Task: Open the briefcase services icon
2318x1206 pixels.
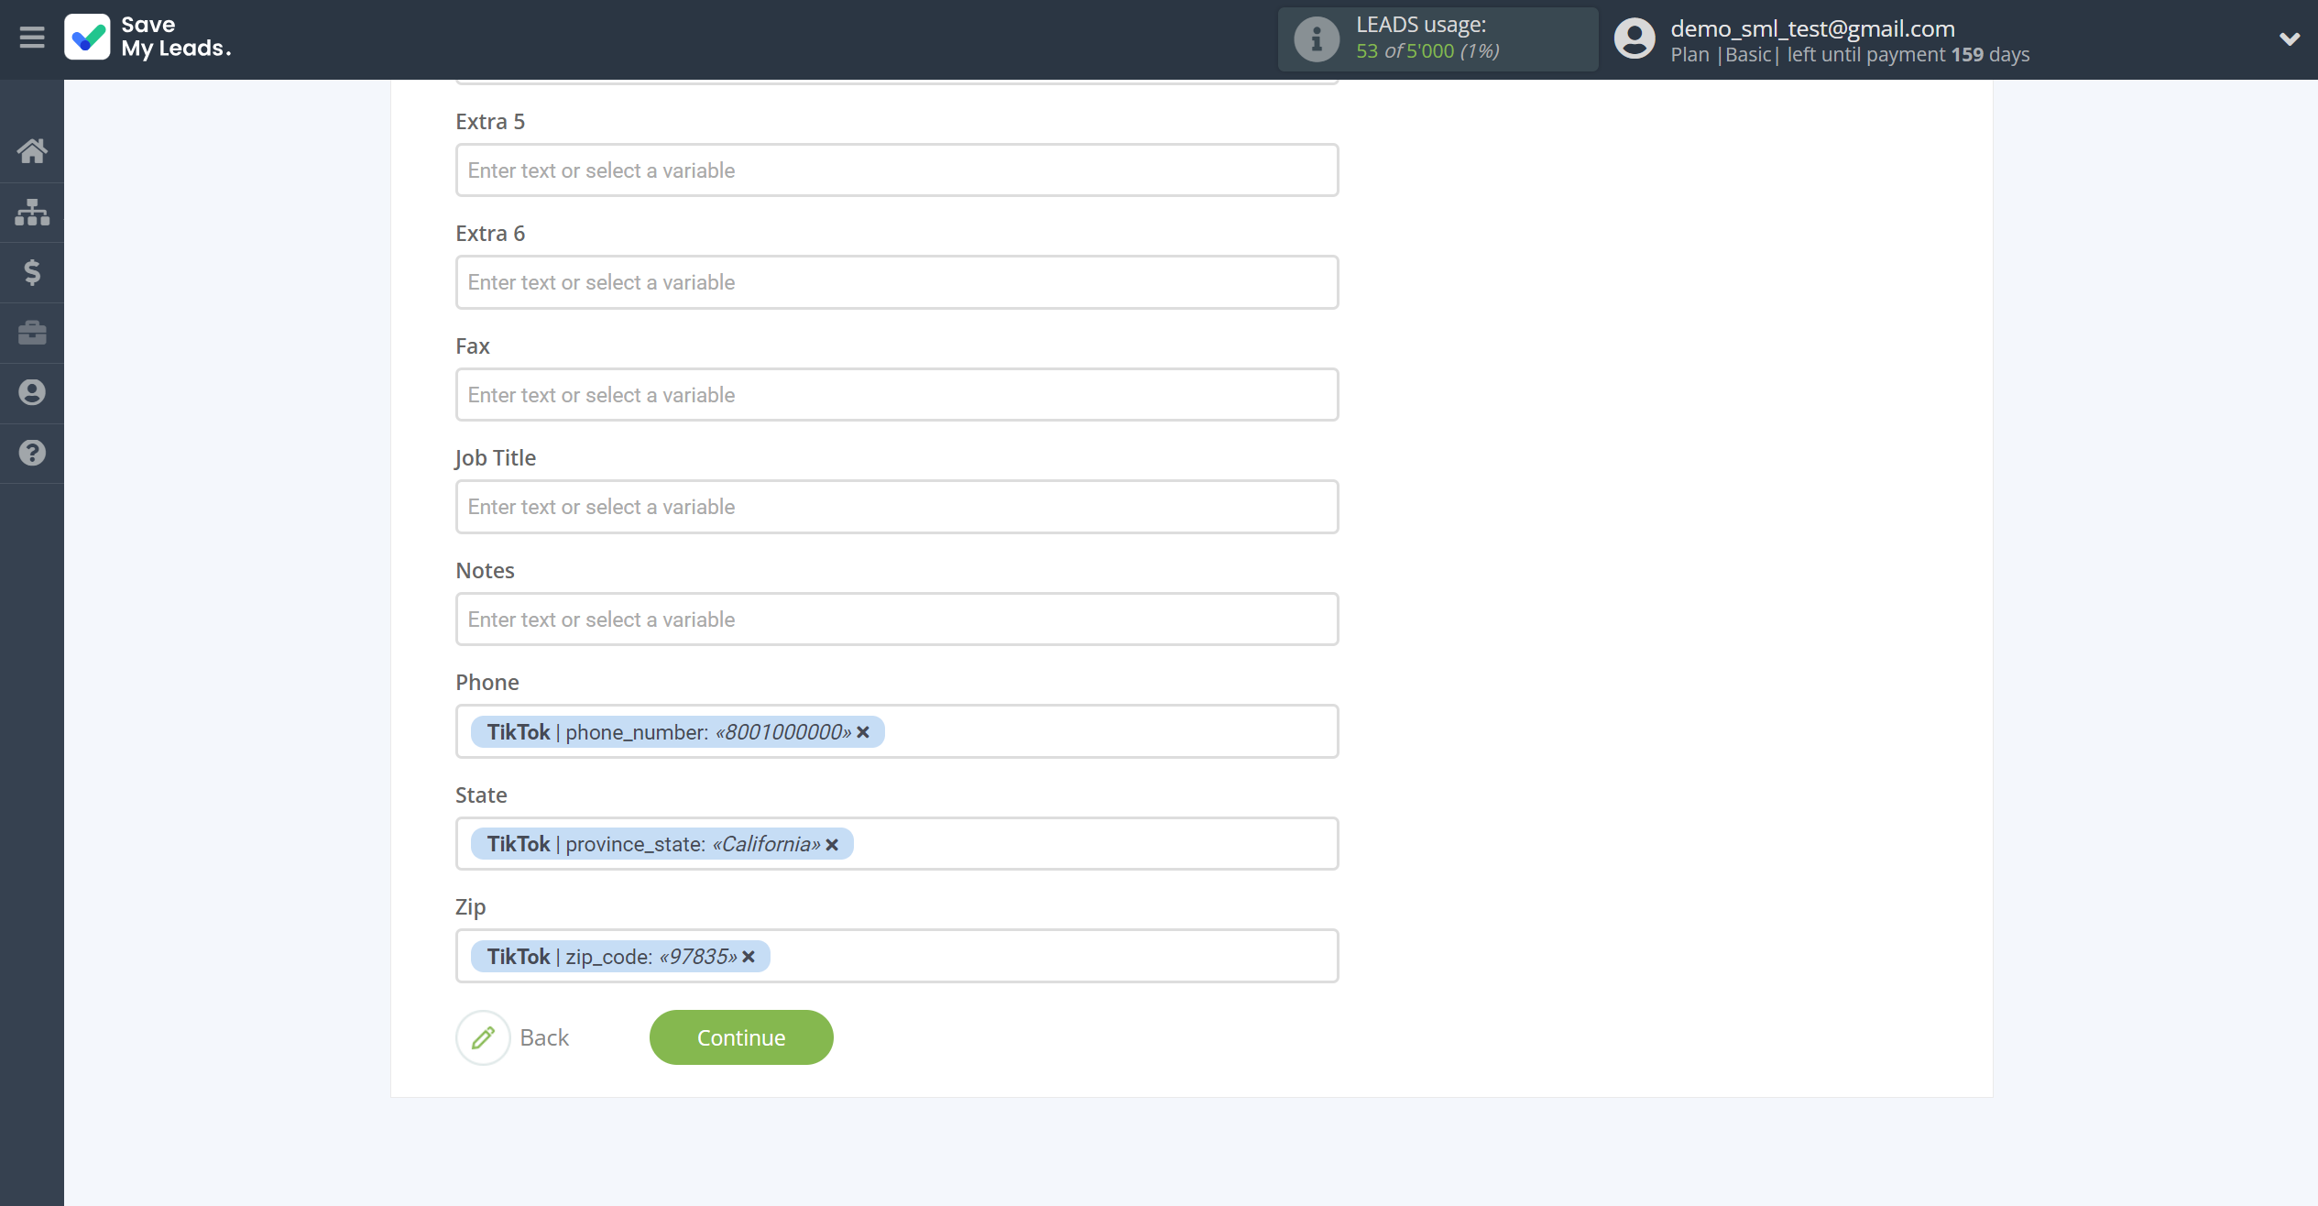Action: [x=32, y=333]
